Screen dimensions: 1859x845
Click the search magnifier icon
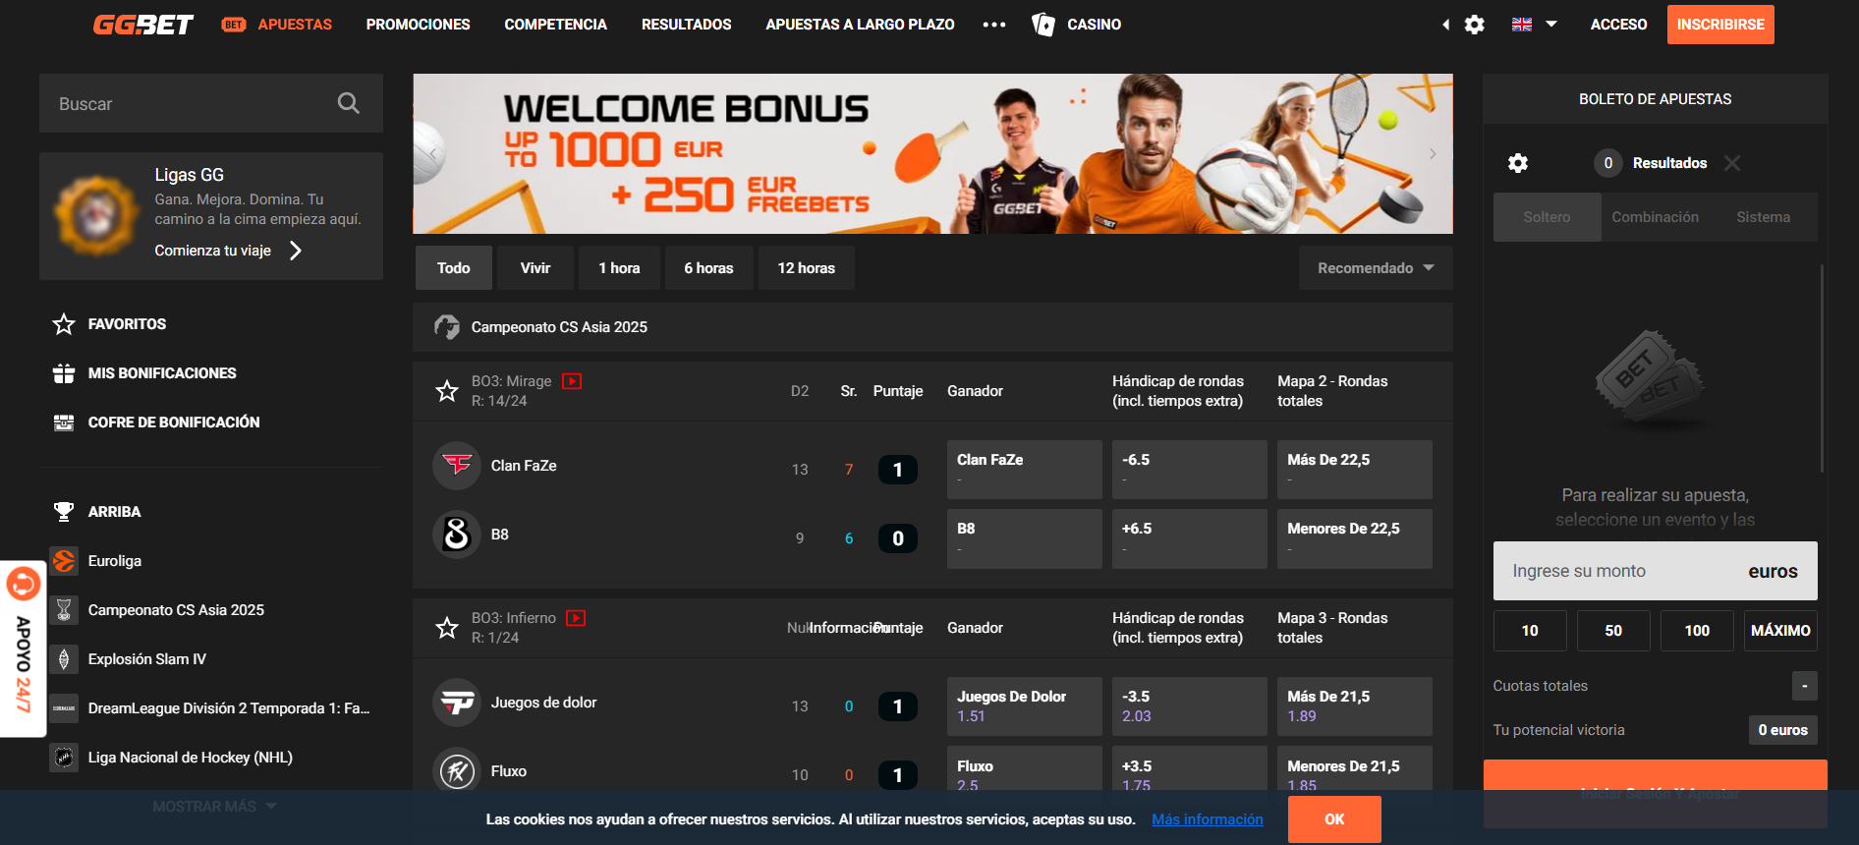(x=348, y=103)
